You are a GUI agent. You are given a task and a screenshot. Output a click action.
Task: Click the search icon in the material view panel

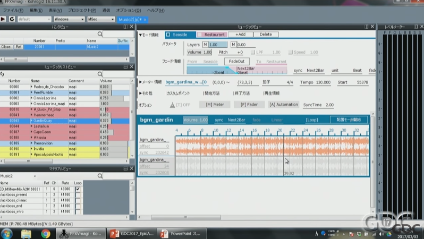[100, 176]
